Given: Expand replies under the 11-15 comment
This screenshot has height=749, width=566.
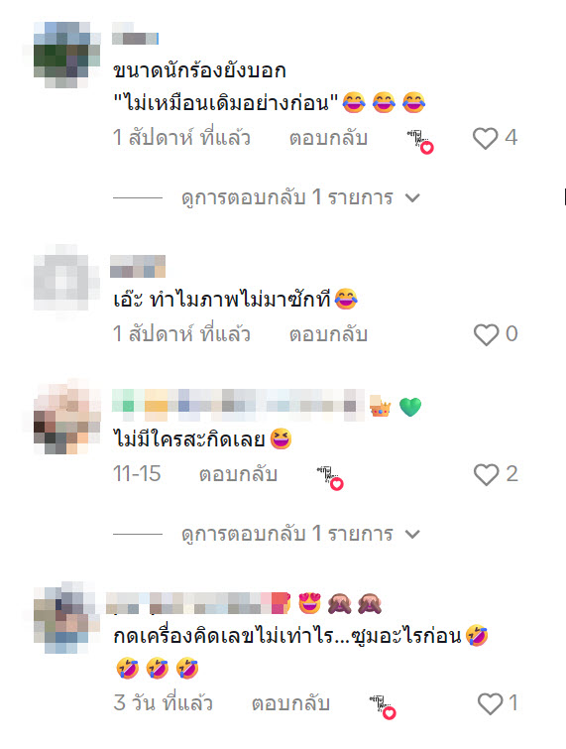Looking at the screenshot, I should click(286, 534).
